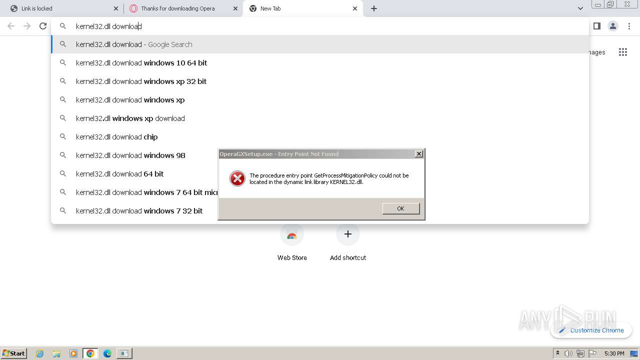640x360 pixels.
Task: Close the 'New Tab' tab
Action: click(355, 8)
